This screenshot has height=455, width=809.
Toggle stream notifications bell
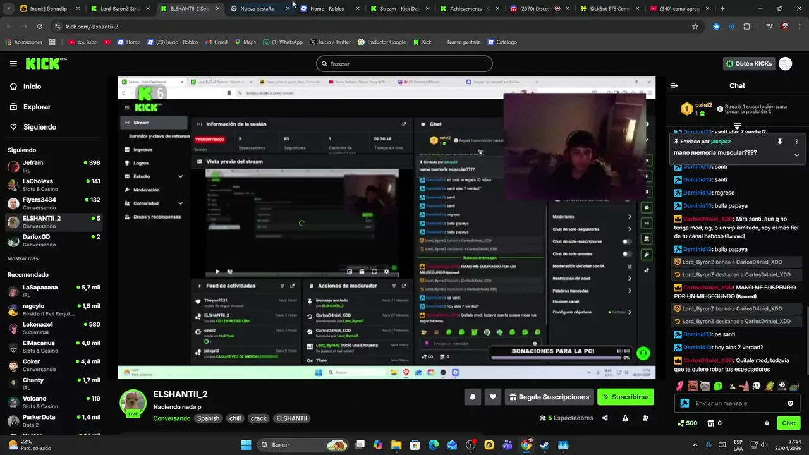(x=472, y=397)
